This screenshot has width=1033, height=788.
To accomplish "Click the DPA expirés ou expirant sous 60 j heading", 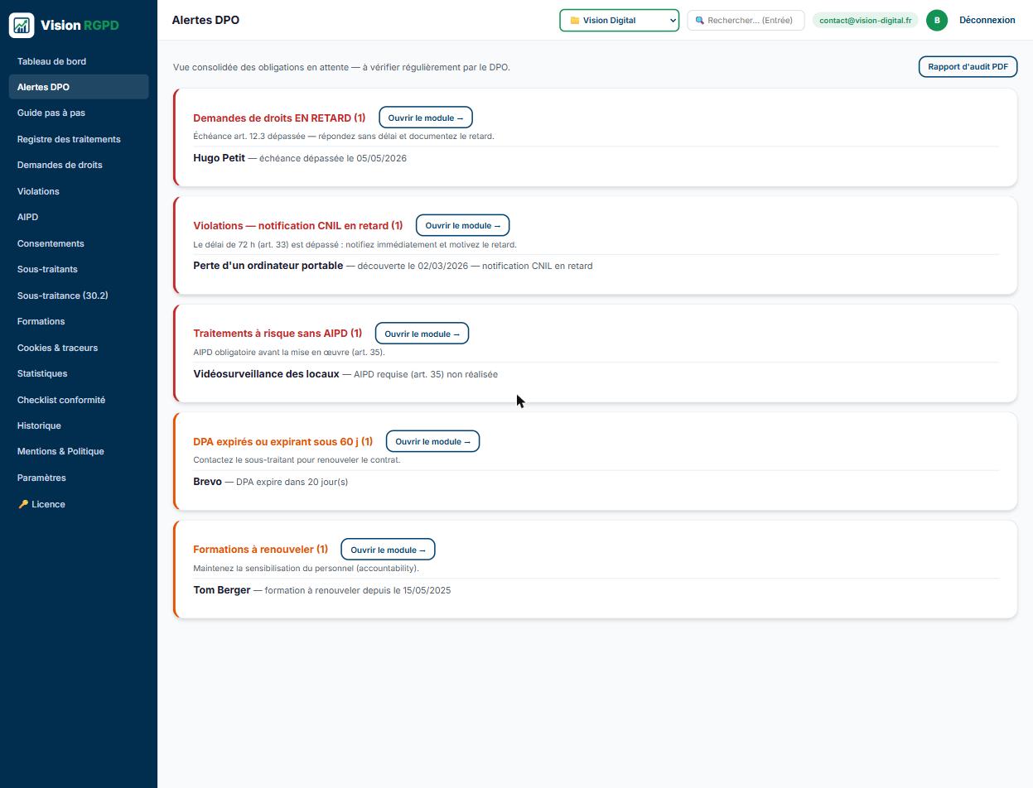I will tap(282, 441).
